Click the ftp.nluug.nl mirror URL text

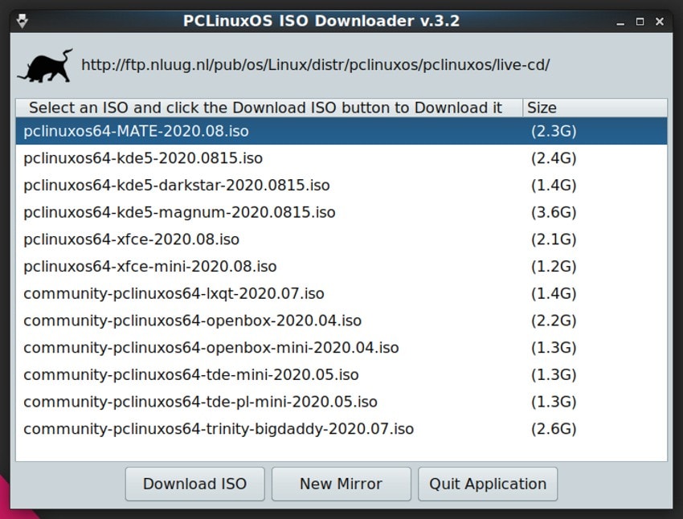pos(315,65)
